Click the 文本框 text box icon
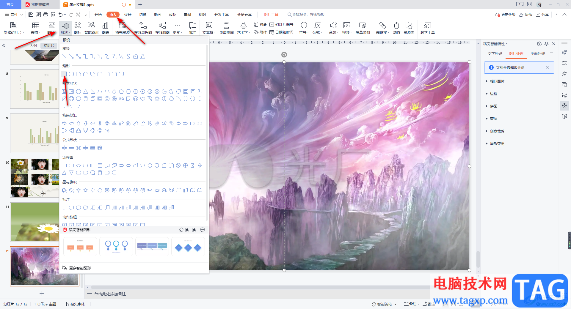 coord(209,28)
